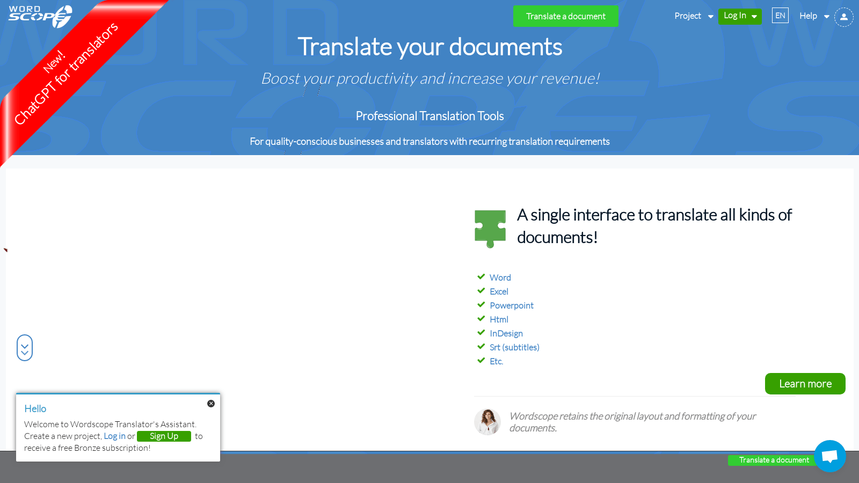Click Wordscope retains original layout quote
859x483 pixels.
pyautogui.click(x=632, y=422)
